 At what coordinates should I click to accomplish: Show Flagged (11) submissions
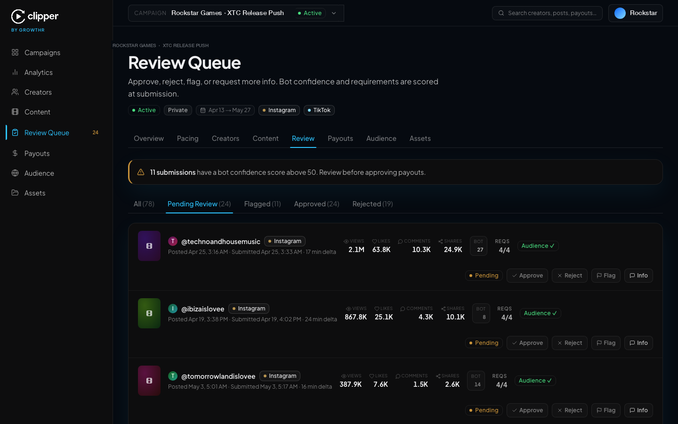pyautogui.click(x=263, y=204)
